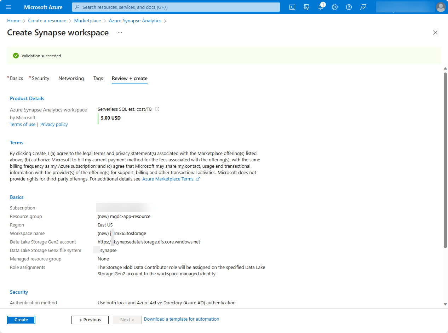Viewport: 448px width, 333px height.
Task: Click the scrollbar down arrow
Action: pos(445,303)
